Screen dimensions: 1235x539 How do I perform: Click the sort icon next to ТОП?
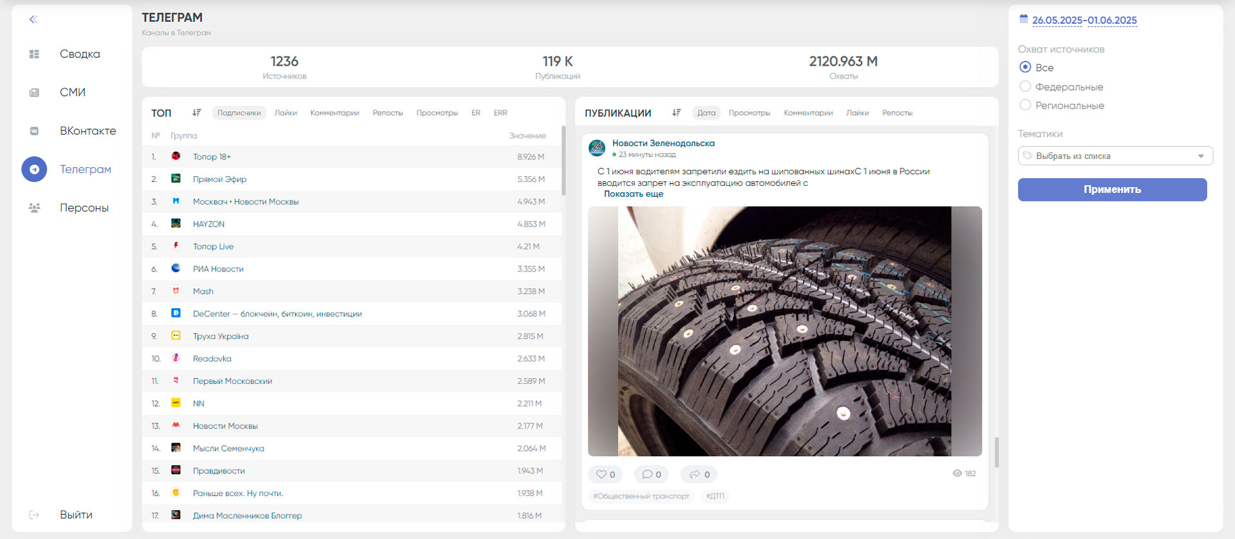click(197, 113)
